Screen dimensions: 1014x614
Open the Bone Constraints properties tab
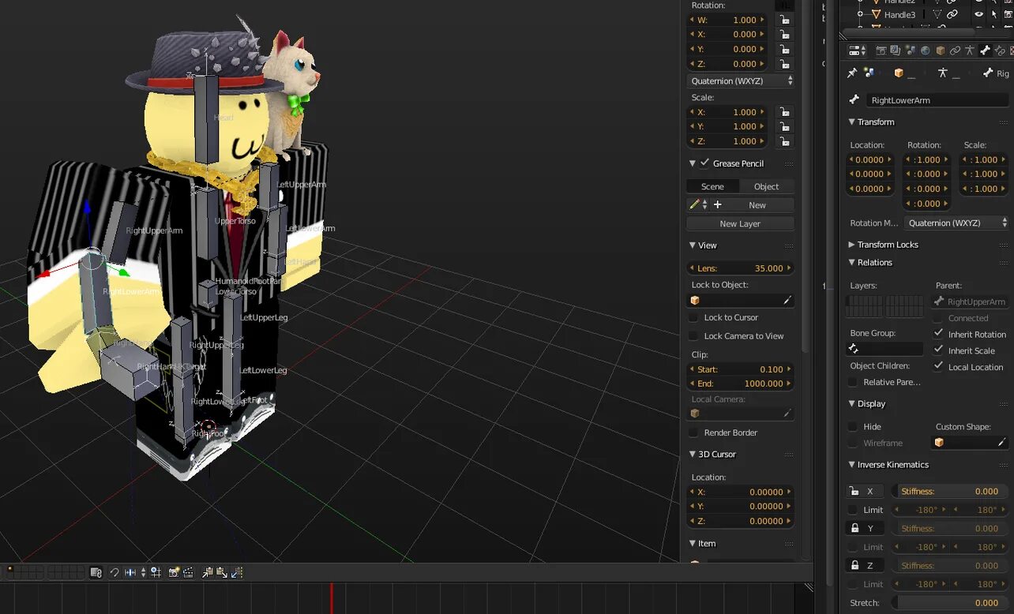click(1000, 51)
